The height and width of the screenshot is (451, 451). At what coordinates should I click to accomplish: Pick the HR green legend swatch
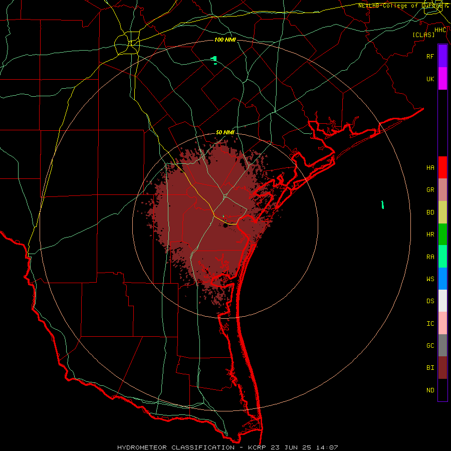pyautogui.click(x=442, y=235)
